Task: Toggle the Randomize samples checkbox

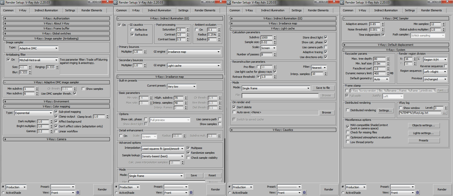Action: [x=188, y=153]
